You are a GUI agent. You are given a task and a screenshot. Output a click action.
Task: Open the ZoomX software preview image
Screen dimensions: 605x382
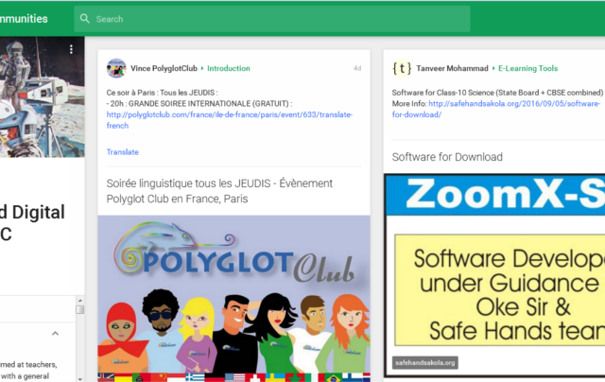pyautogui.click(x=494, y=275)
